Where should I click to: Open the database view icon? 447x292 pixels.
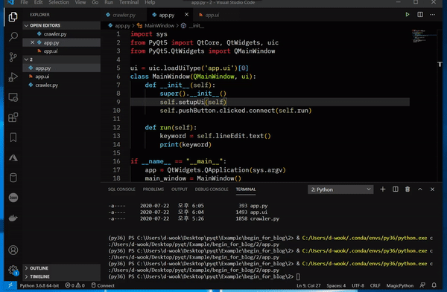coord(13,178)
